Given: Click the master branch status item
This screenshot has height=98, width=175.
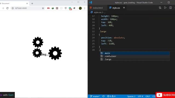Looking at the screenshot, I should 95,96.
